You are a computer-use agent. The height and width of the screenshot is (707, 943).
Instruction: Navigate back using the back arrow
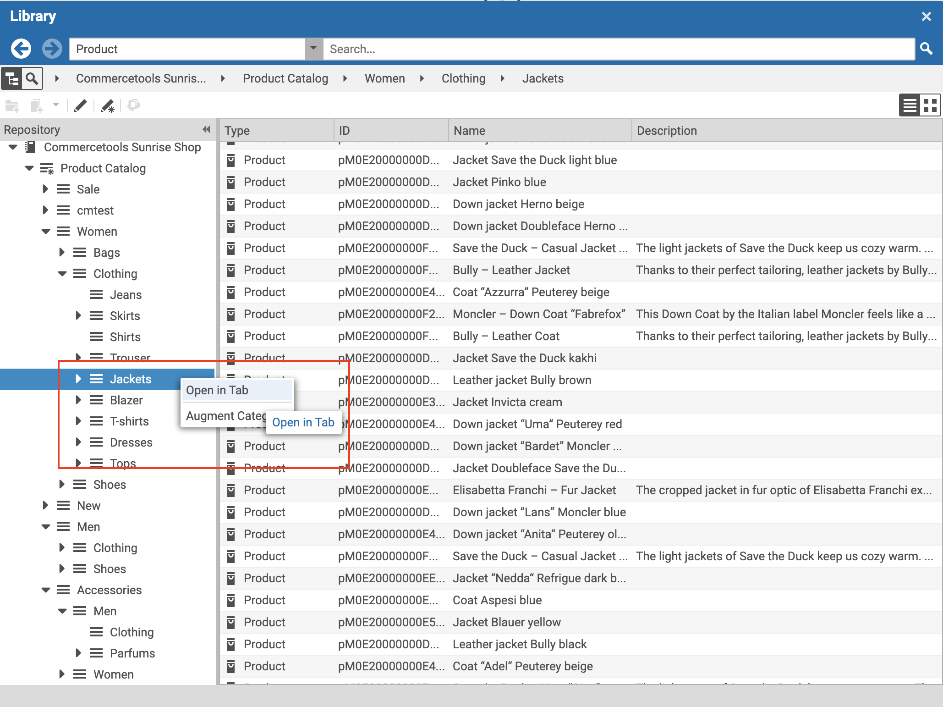(21, 48)
